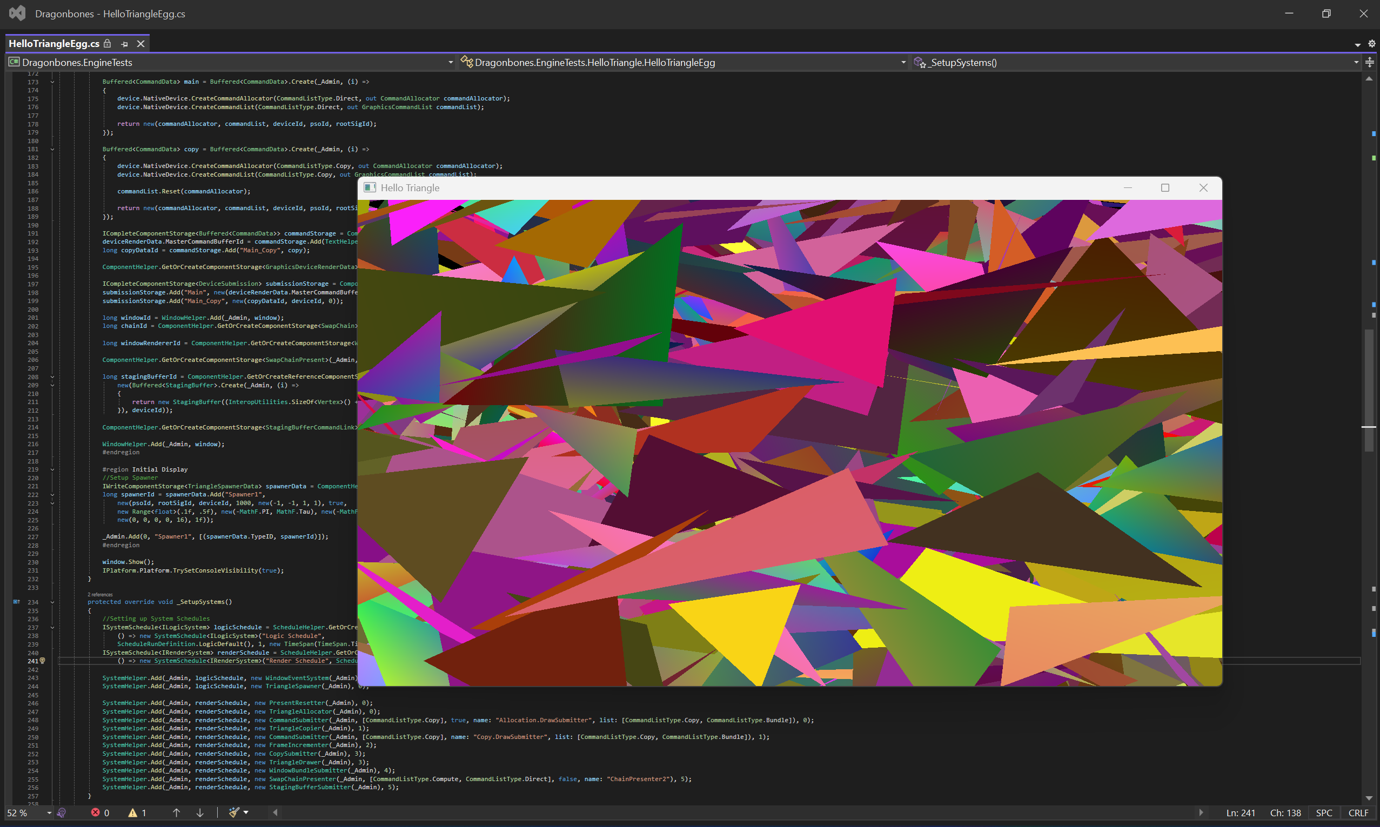Click the editor split-window handle icon
1380x827 pixels.
pyautogui.click(x=1369, y=63)
